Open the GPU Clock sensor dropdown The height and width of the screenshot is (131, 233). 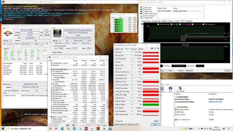coord(132,52)
